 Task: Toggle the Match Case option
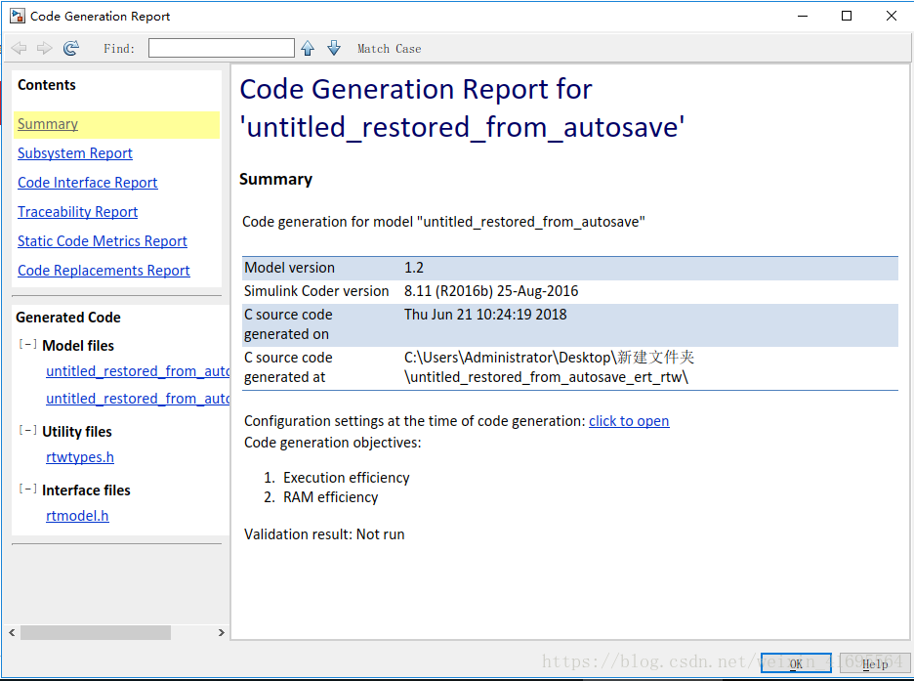[x=389, y=49]
